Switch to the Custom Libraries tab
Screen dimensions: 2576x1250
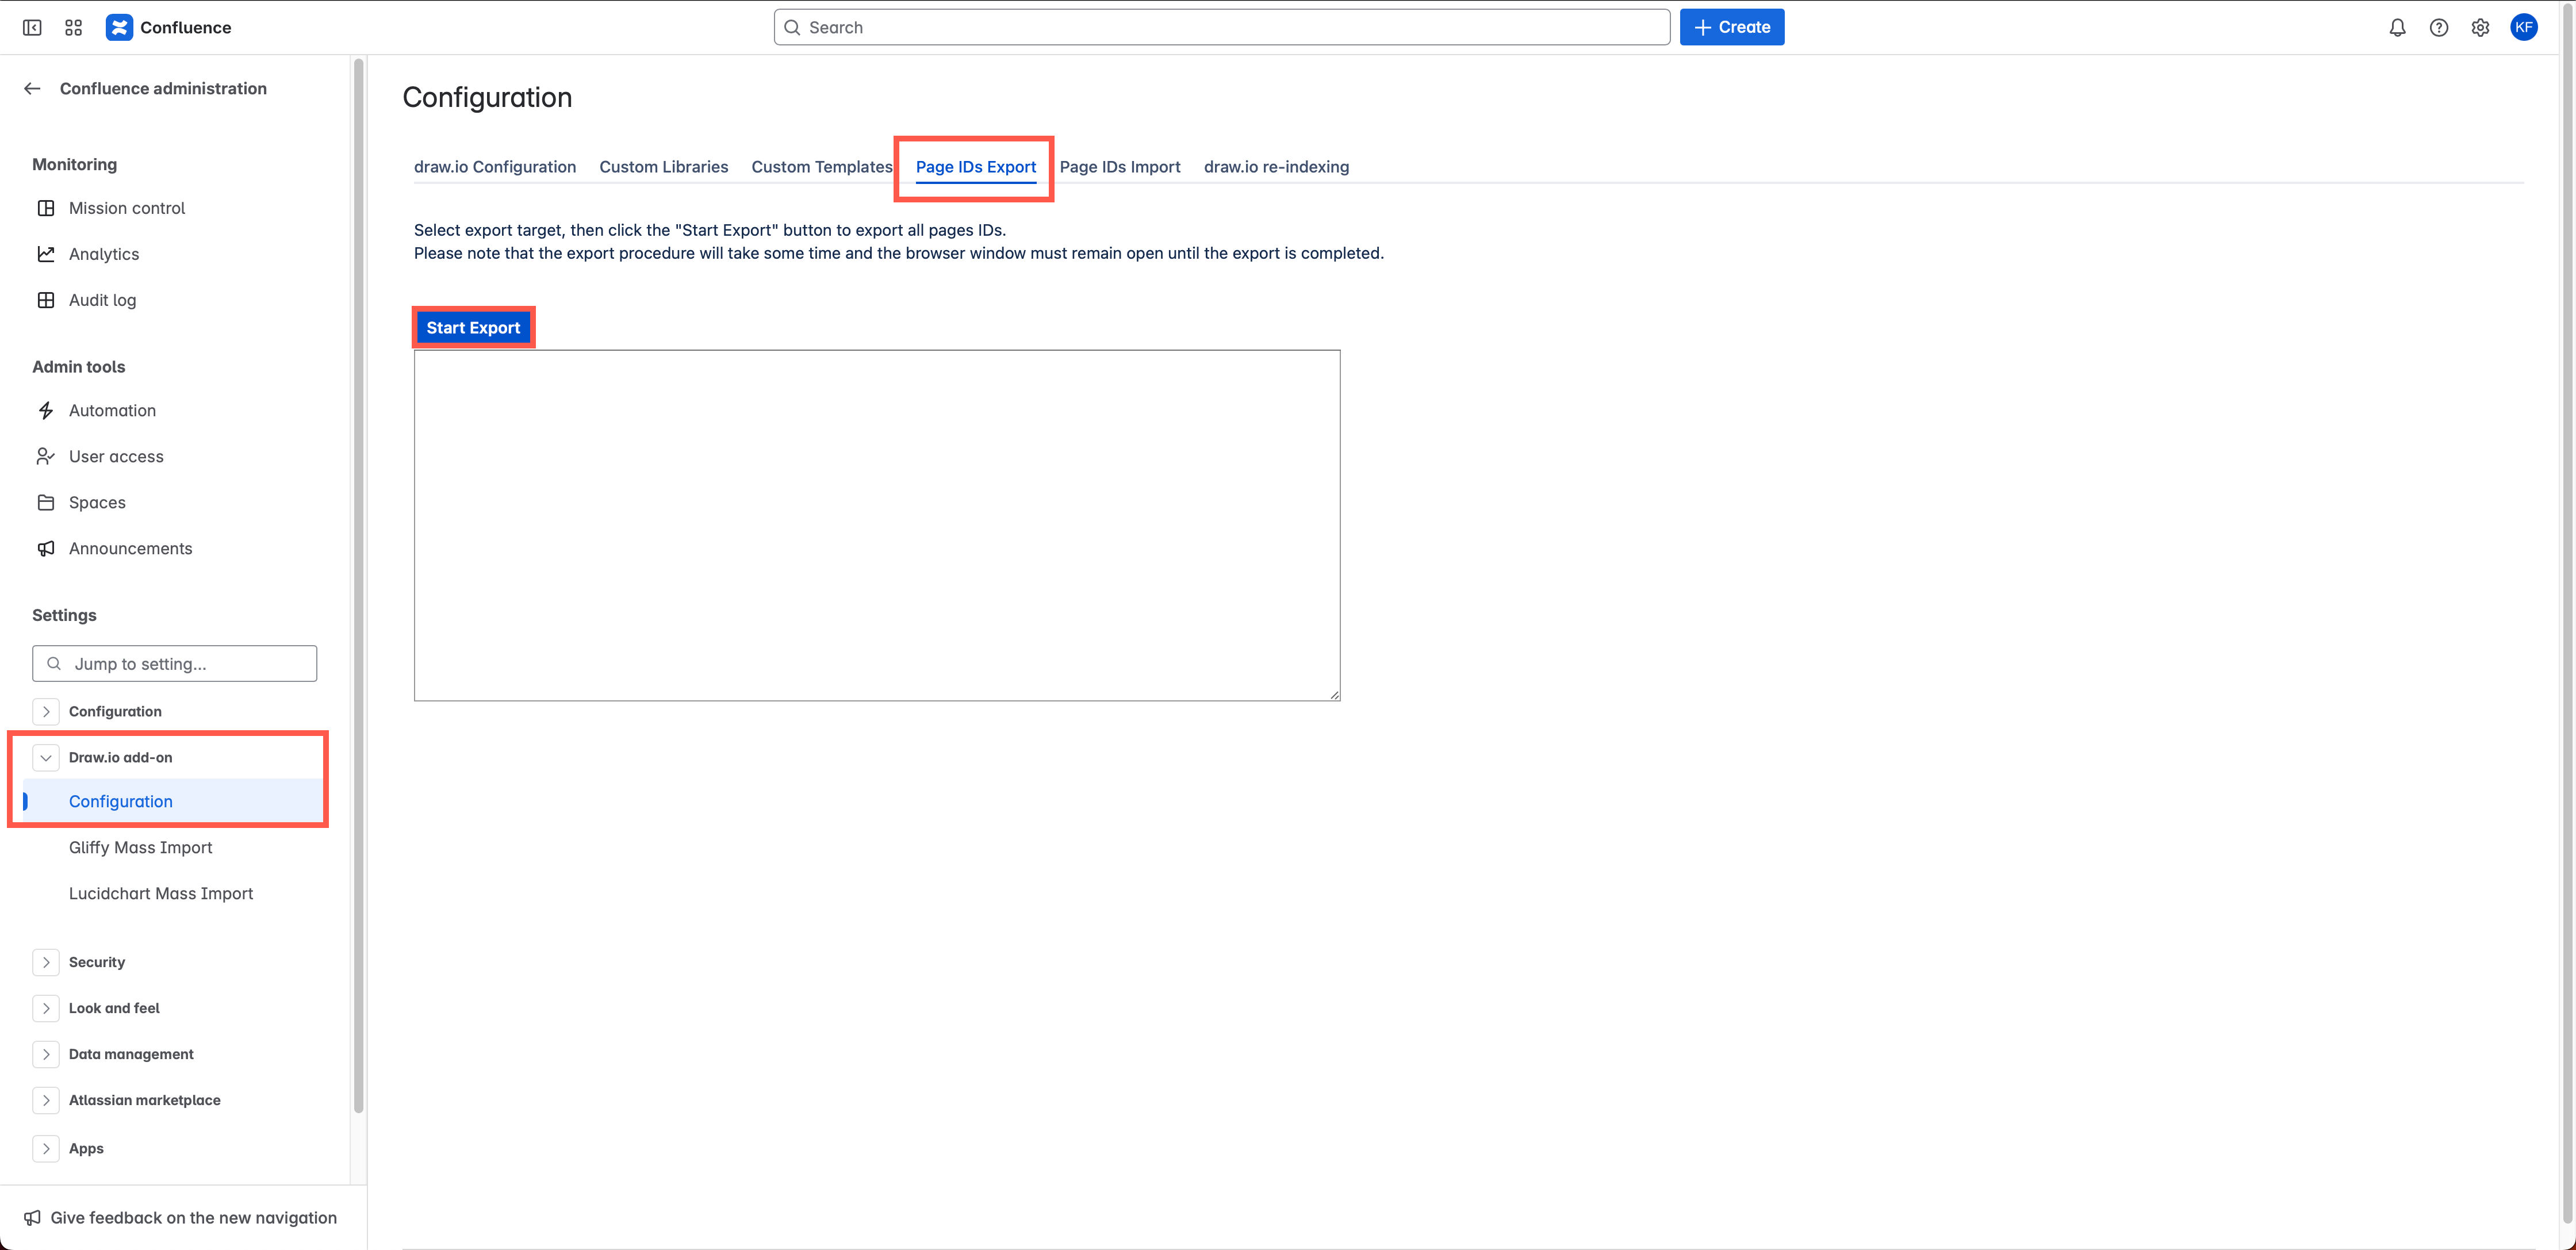[x=663, y=167]
